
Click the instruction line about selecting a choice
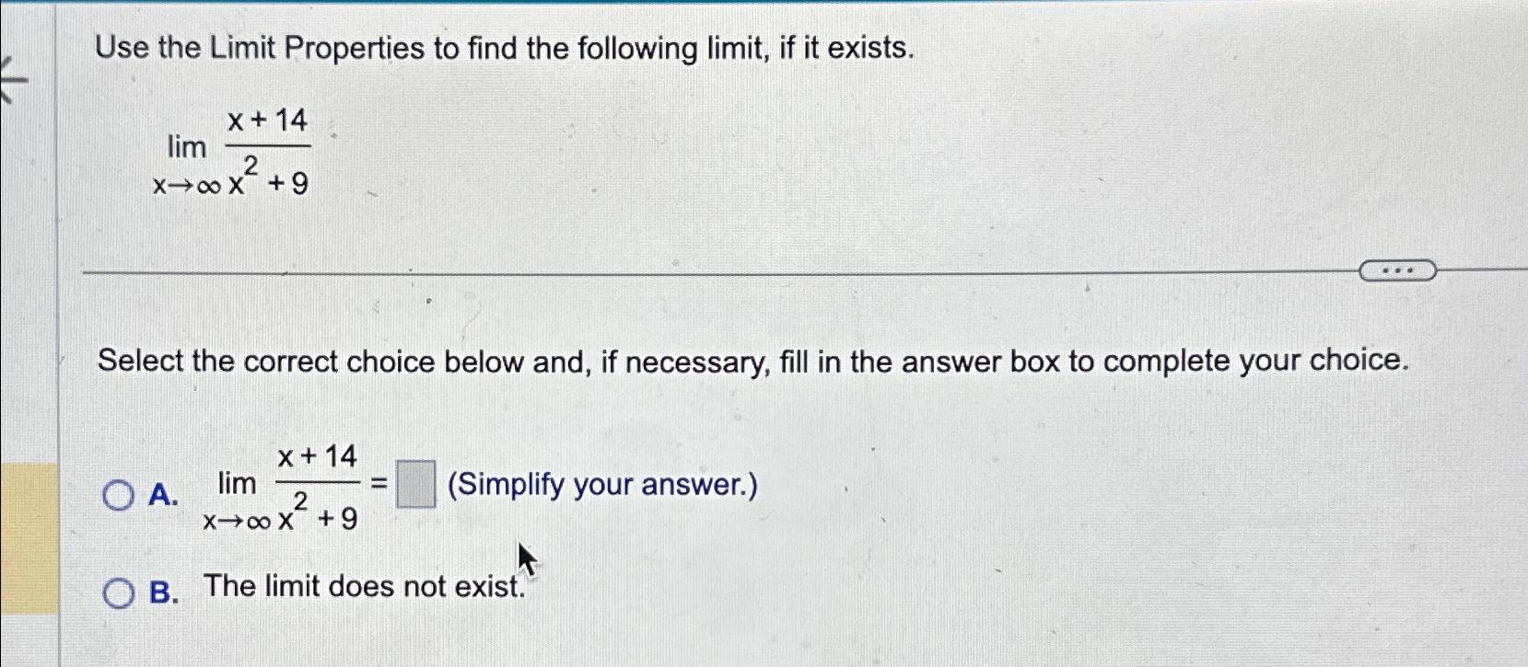click(x=755, y=361)
